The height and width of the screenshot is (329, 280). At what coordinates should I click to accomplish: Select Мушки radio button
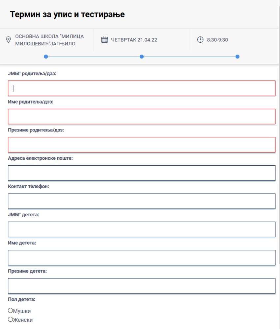point(11,311)
